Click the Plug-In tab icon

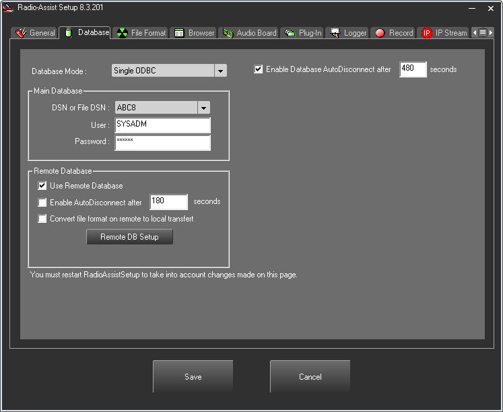click(290, 33)
